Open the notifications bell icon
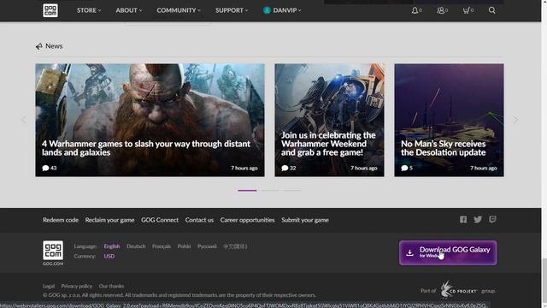This screenshot has width=547, height=308. coord(415,10)
